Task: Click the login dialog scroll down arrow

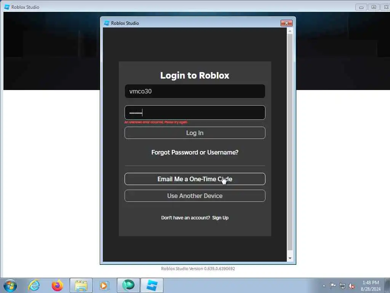Action: (290, 258)
